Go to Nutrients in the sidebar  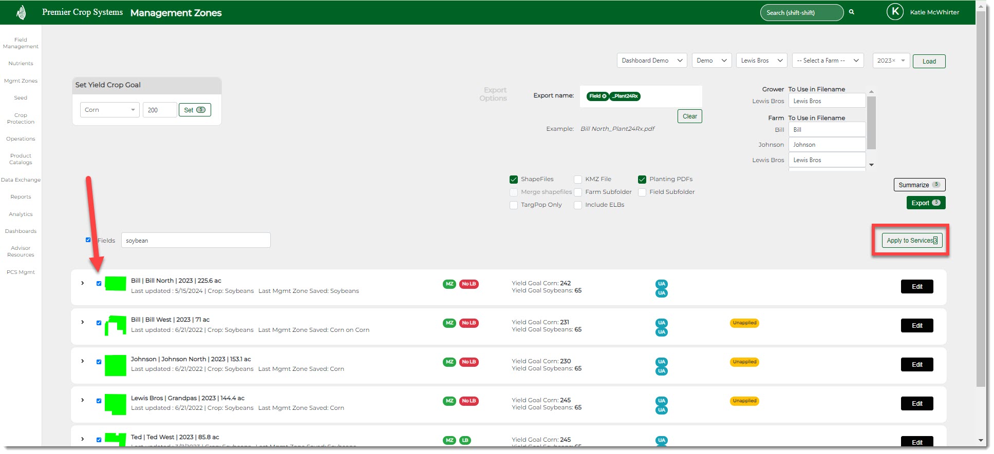21,64
